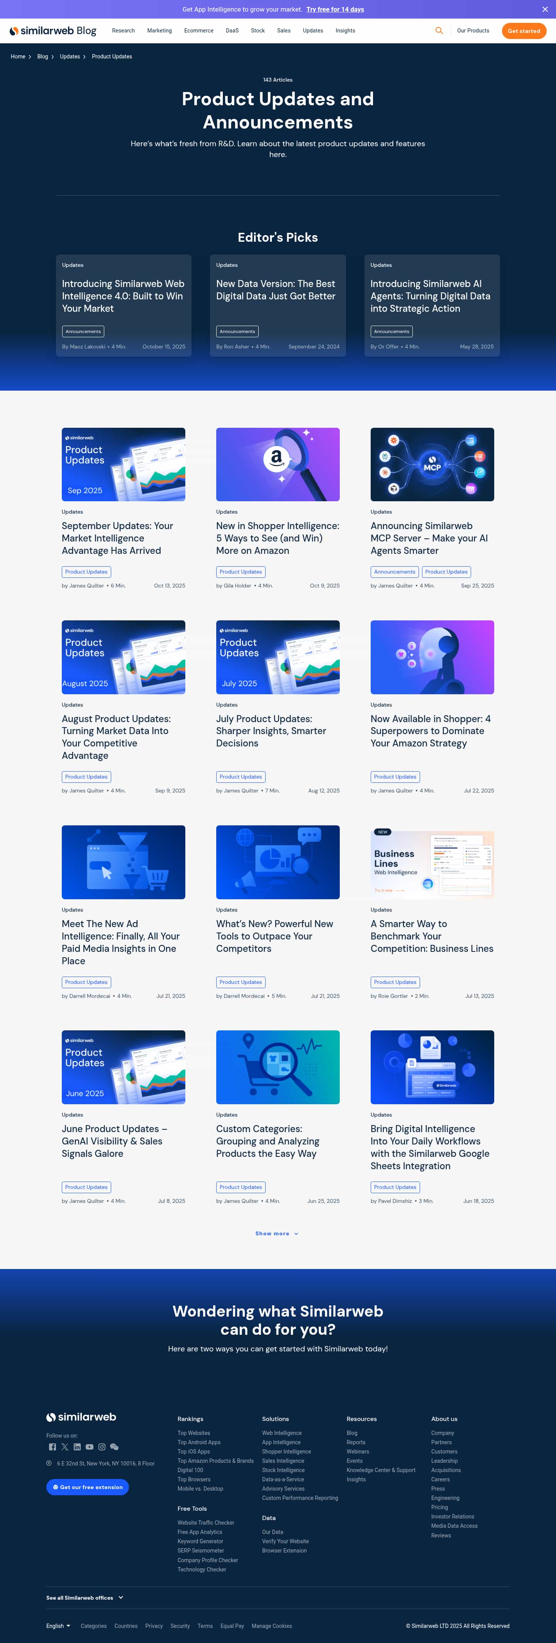This screenshot has height=1643, width=556.
Task: Open the Similarweb AI Agents editor's pick
Action: tap(432, 306)
